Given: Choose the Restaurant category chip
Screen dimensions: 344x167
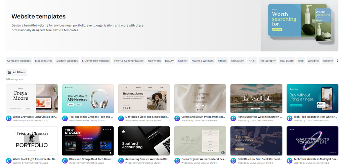Looking at the screenshot, I should pos(238,61).
